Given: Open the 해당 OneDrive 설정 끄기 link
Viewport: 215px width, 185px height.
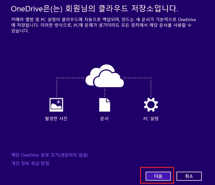Looking at the screenshot, I should pos(50,155).
